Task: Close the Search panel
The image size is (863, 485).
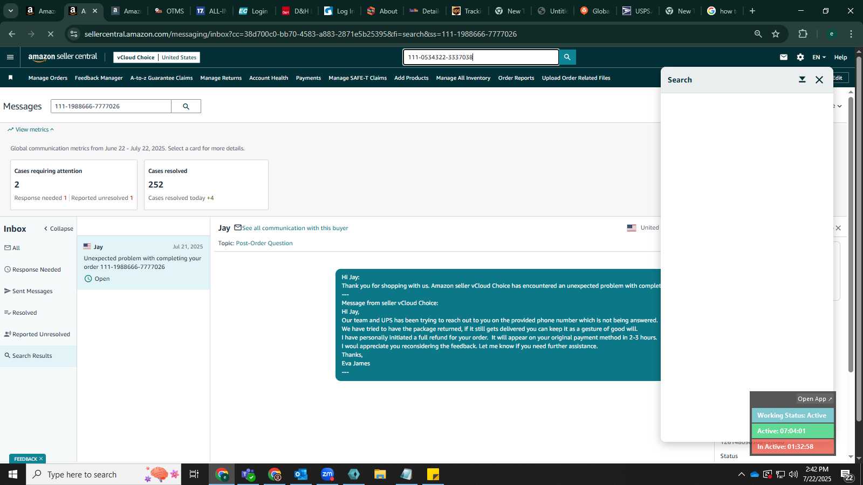Action: [819, 80]
